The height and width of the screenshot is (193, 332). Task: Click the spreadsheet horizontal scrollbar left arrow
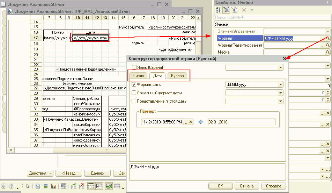10,150
